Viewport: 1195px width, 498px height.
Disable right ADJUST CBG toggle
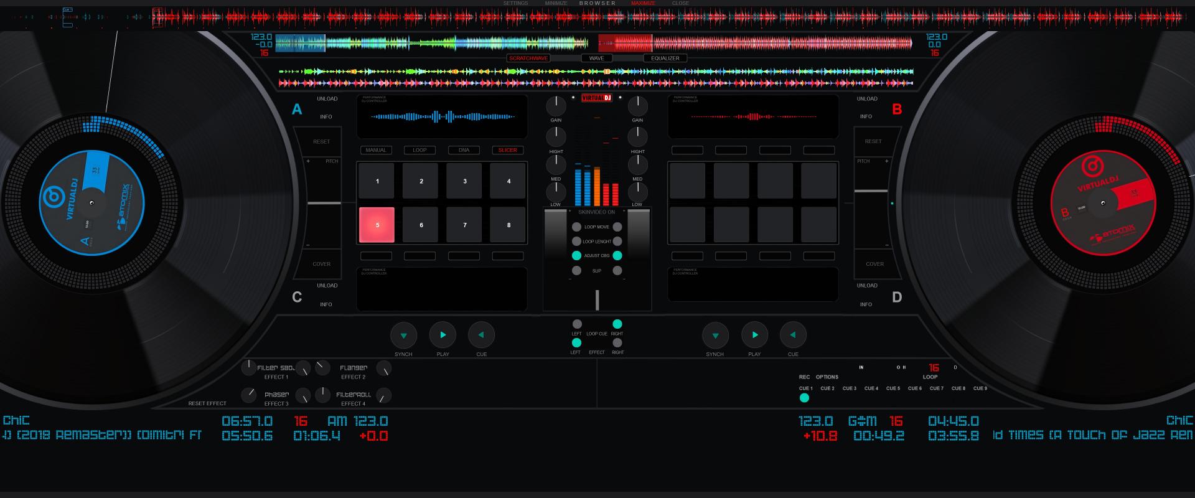point(617,256)
